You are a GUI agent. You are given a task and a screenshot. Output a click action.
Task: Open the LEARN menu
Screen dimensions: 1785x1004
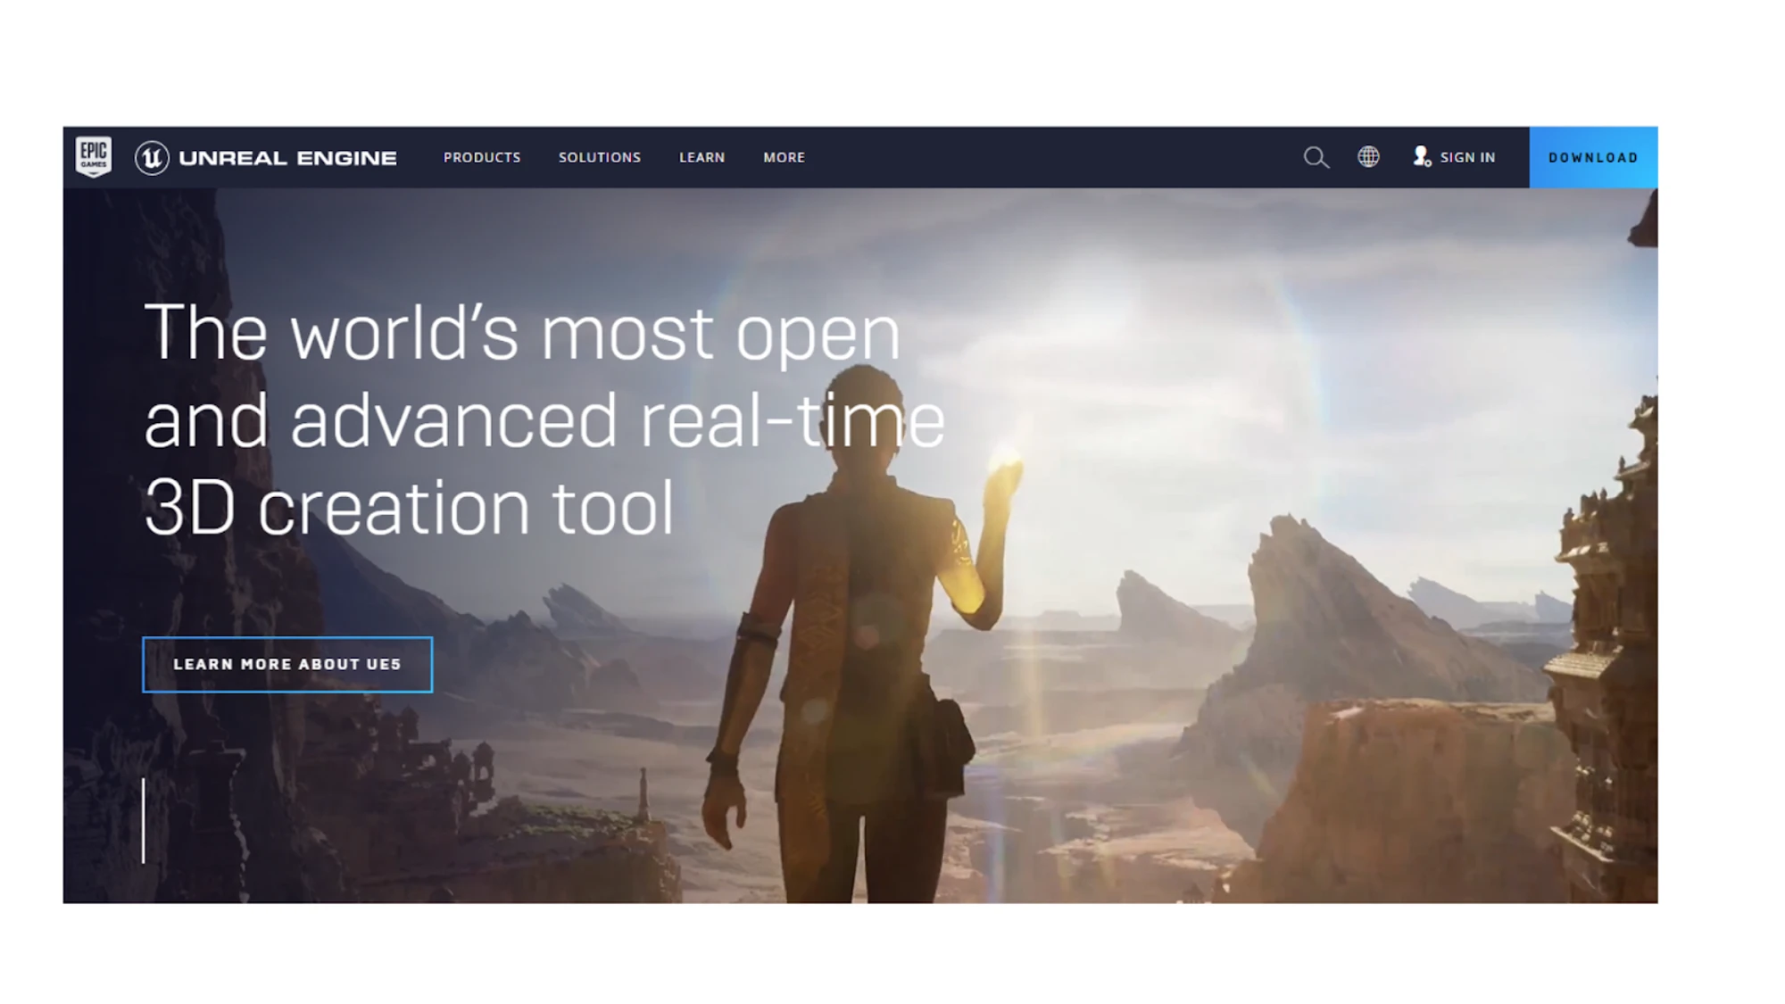[702, 157]
